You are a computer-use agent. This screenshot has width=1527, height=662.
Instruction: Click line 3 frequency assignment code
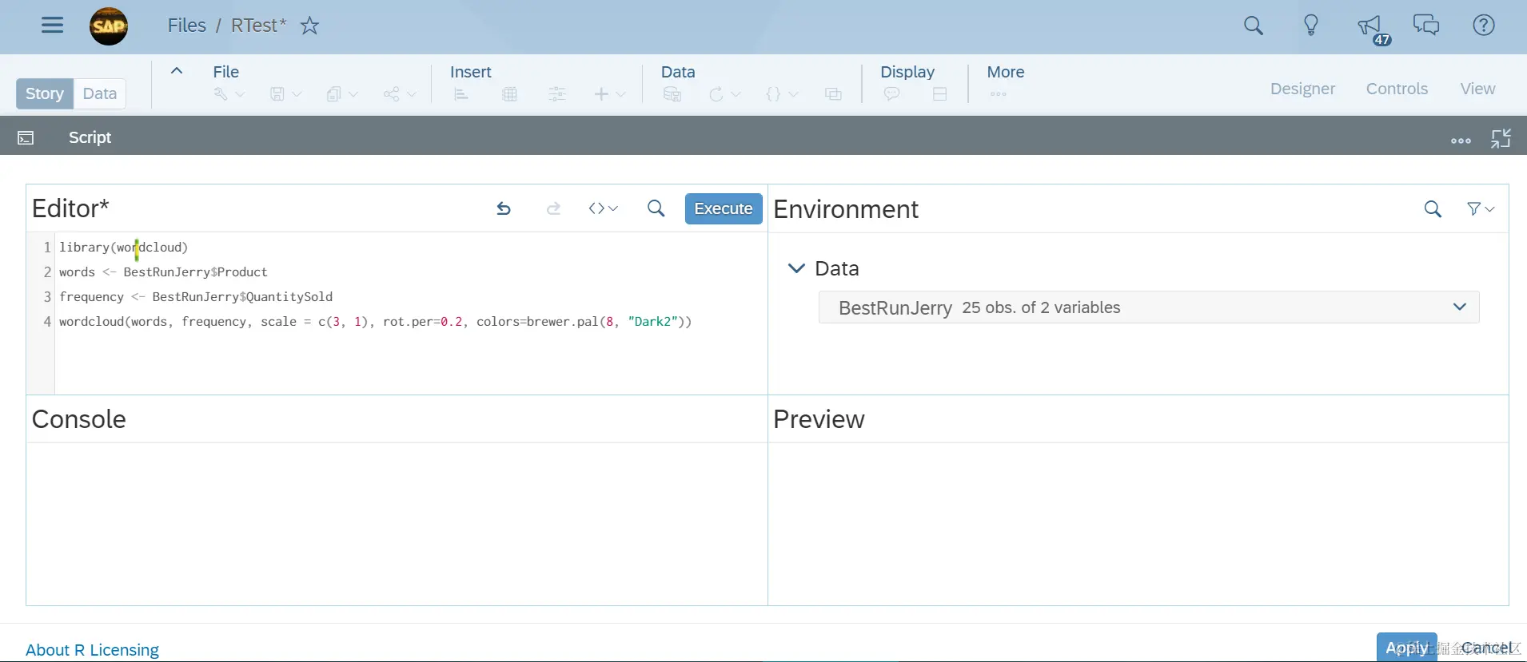point(196,297)
